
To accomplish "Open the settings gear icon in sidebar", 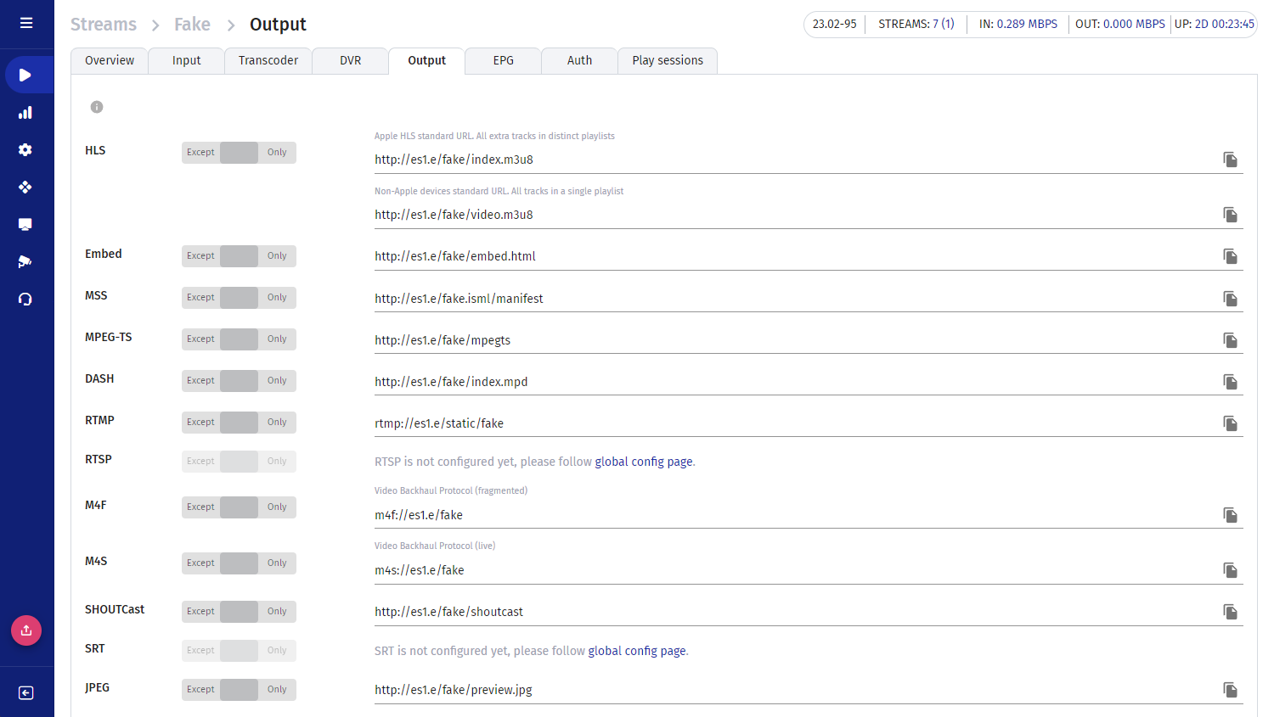I will click(25, 150).
